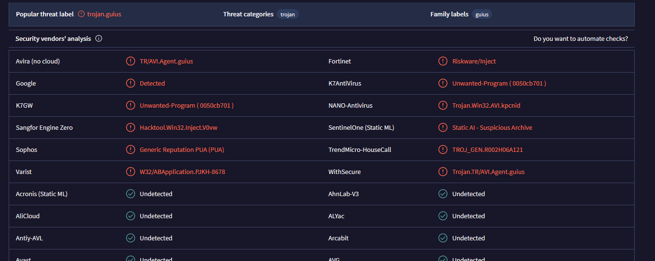This screenshot has height=261, width=655.
Task: Click the alert icon for Fortinet detection
Action: pyautogui.click(x=443, y=61)
